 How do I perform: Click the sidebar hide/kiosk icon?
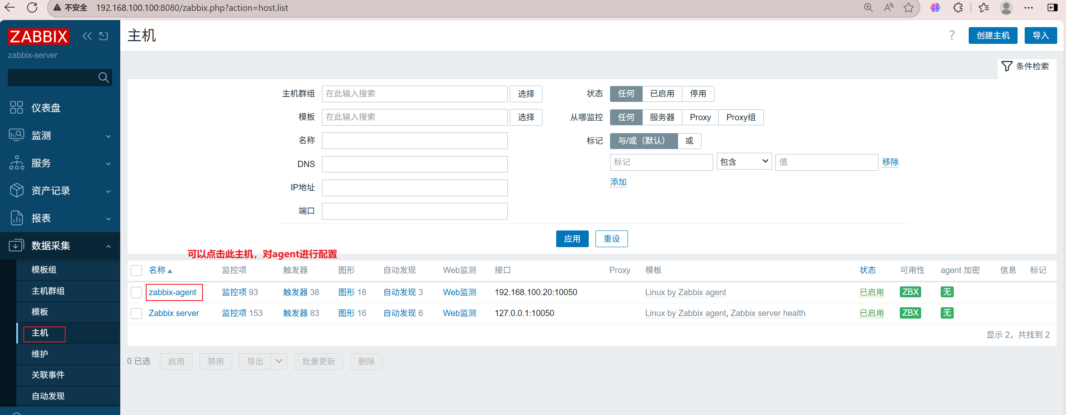(x=104, y=36)
